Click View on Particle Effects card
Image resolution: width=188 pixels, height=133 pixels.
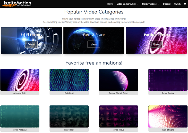coord(156,44)
